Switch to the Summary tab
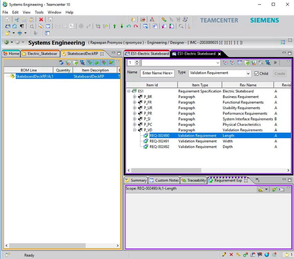The width and height of the screenshot is (294, 259). point(136,180)
